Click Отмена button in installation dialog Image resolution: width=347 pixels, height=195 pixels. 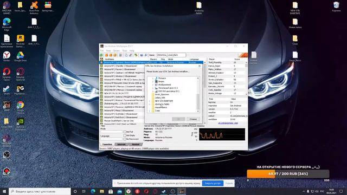(x=193, y=119)
